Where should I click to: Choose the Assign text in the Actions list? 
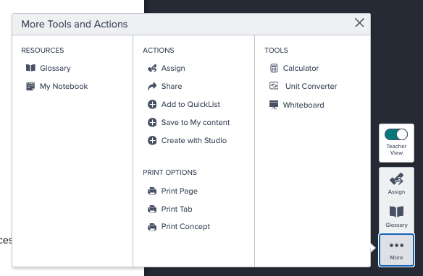tap(173, 68)
